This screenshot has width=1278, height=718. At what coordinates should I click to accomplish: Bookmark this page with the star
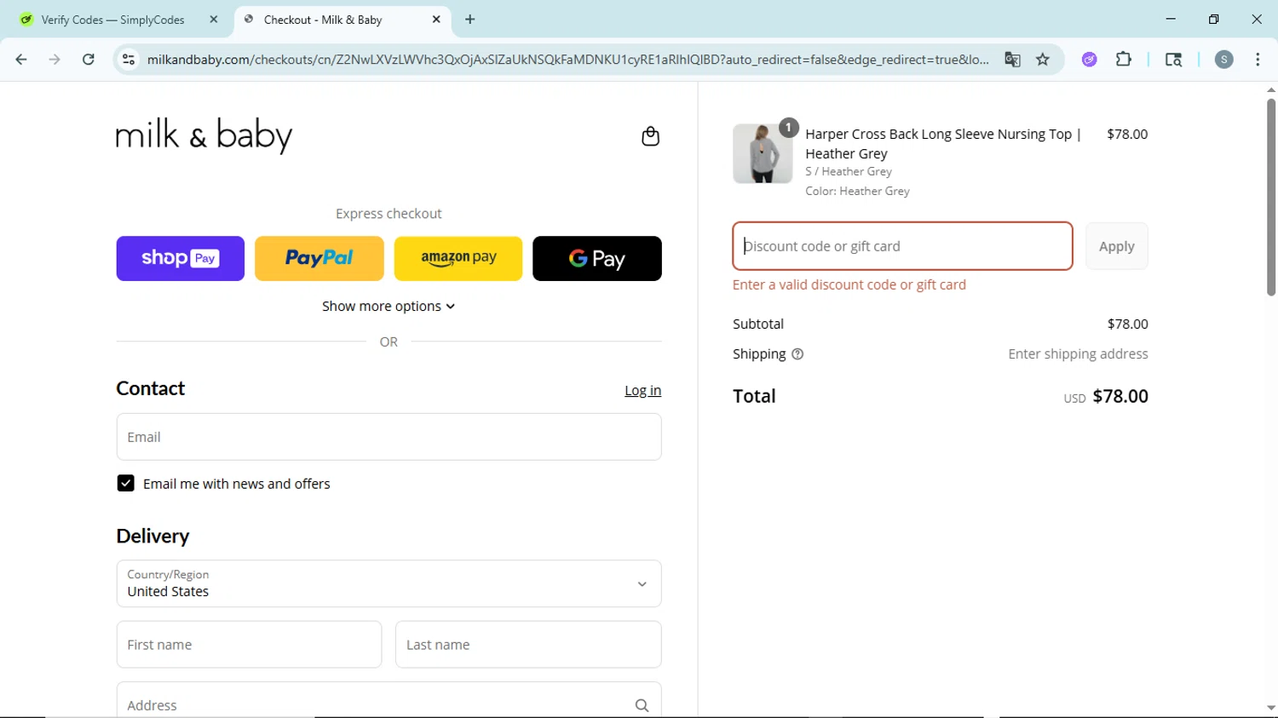(1043, 60)
